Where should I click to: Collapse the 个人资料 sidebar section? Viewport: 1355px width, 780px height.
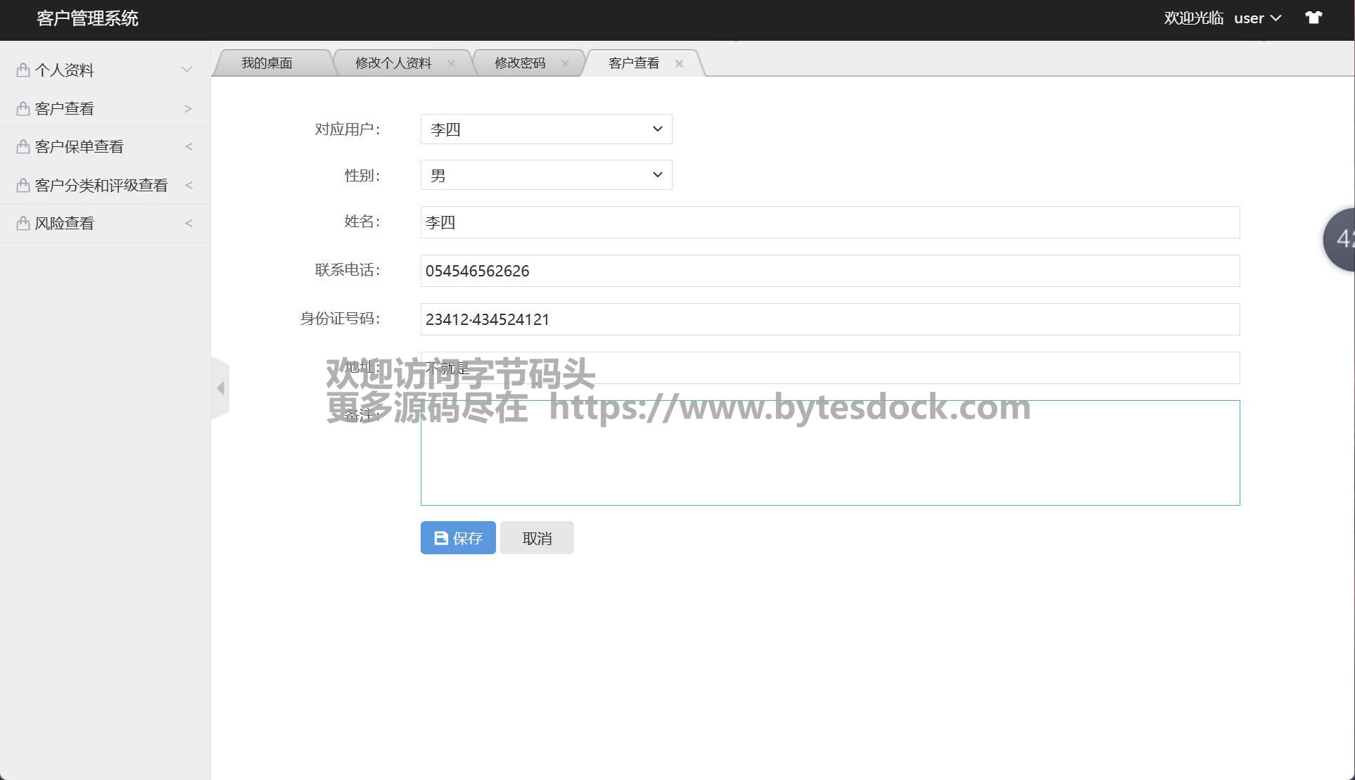click(x=186, y=70)
